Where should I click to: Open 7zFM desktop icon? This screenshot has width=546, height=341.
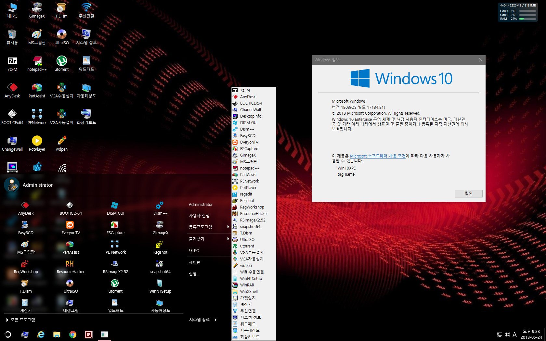(x=12, y=63)
